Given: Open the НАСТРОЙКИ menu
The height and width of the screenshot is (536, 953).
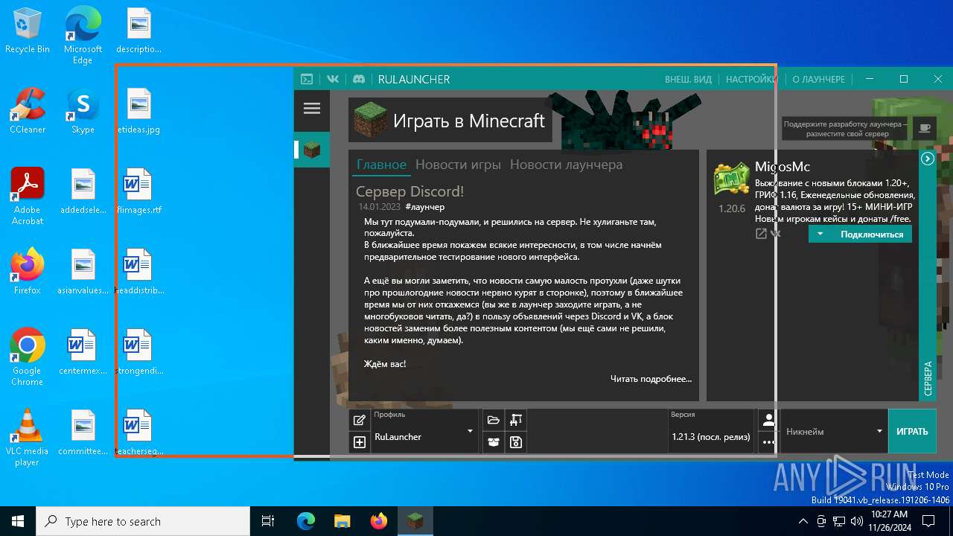Looking at the screenshot, I should coord(752,79).
